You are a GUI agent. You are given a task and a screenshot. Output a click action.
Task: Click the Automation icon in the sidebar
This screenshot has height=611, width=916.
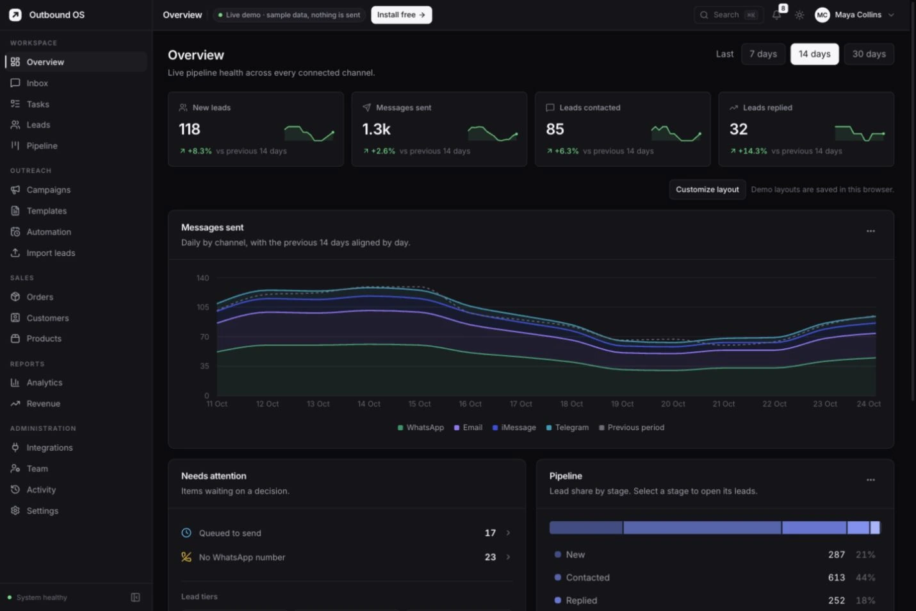click(x=15, y=232)
